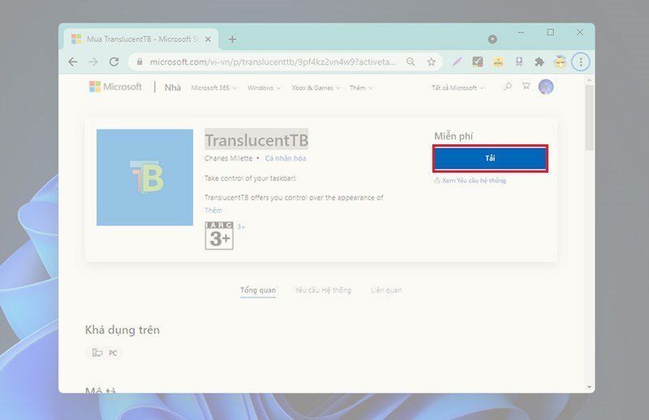Click the Microsoft logo in the header

[115, 87]
